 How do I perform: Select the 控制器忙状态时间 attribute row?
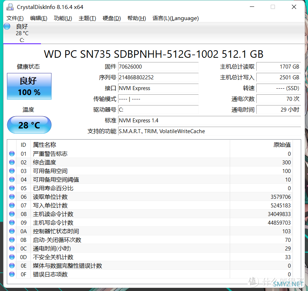(x=150, y=231)
